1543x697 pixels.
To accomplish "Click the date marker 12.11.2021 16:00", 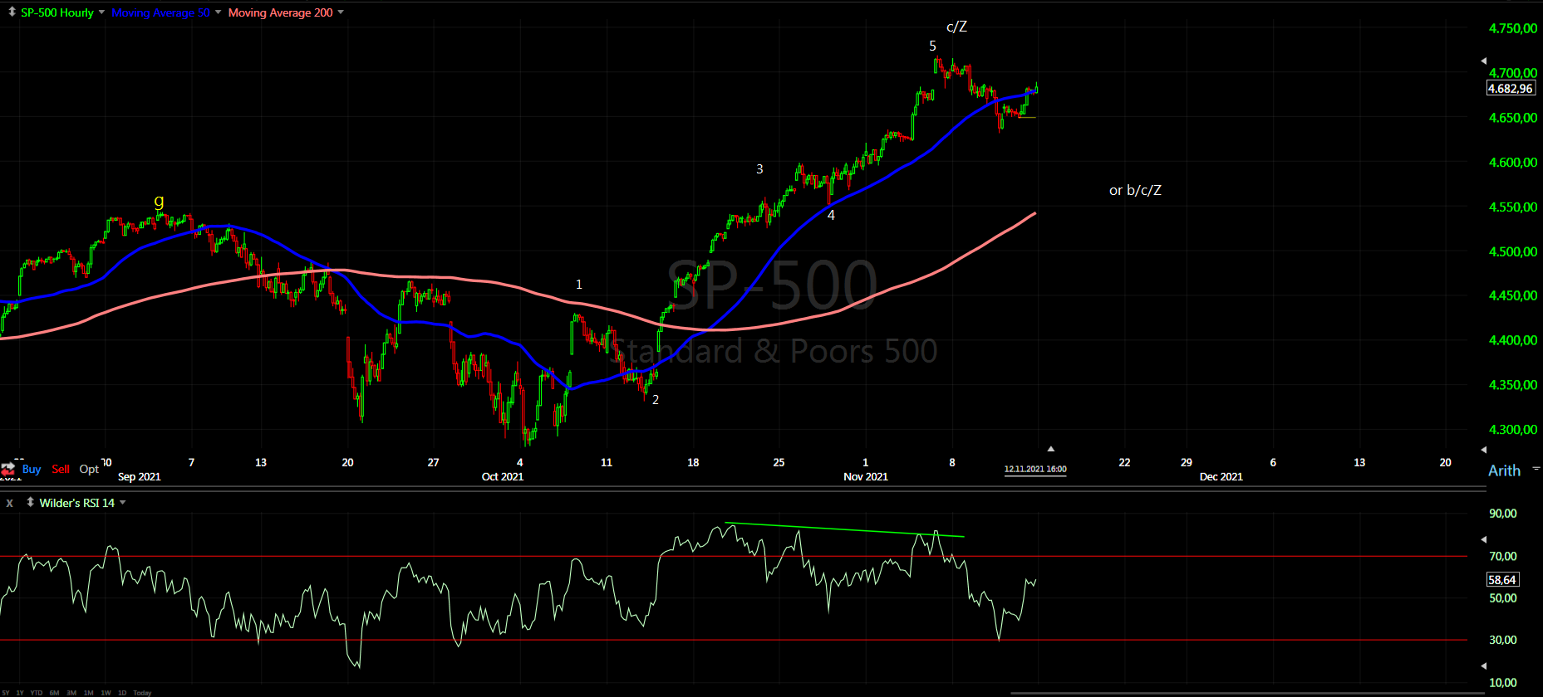I will [x=1035, y=470].
